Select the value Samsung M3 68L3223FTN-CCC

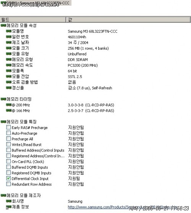pyautogui.click(x=92, y=31)
